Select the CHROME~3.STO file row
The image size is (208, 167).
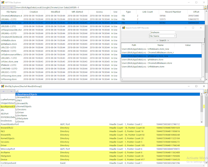pyautogui.click(x=61, y=68)
